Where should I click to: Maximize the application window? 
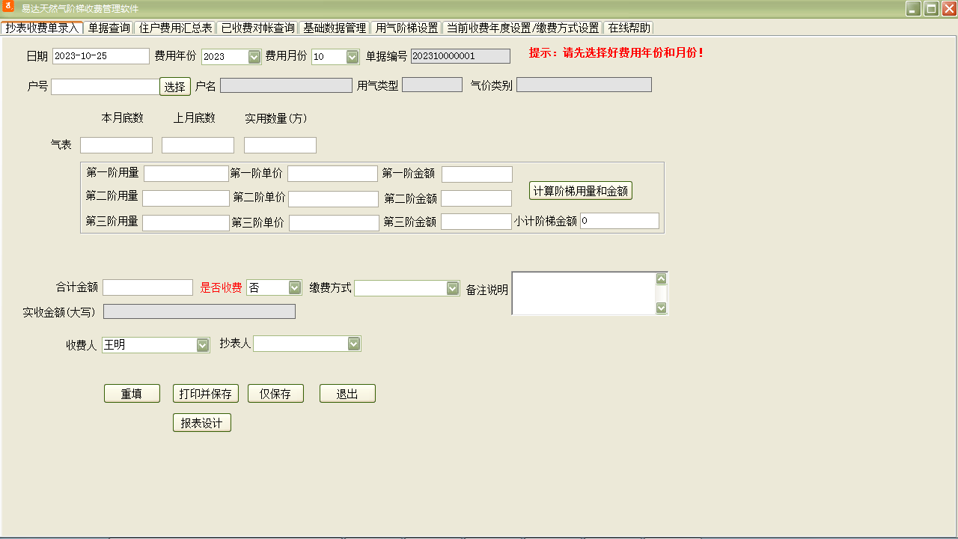coord(931,8)
